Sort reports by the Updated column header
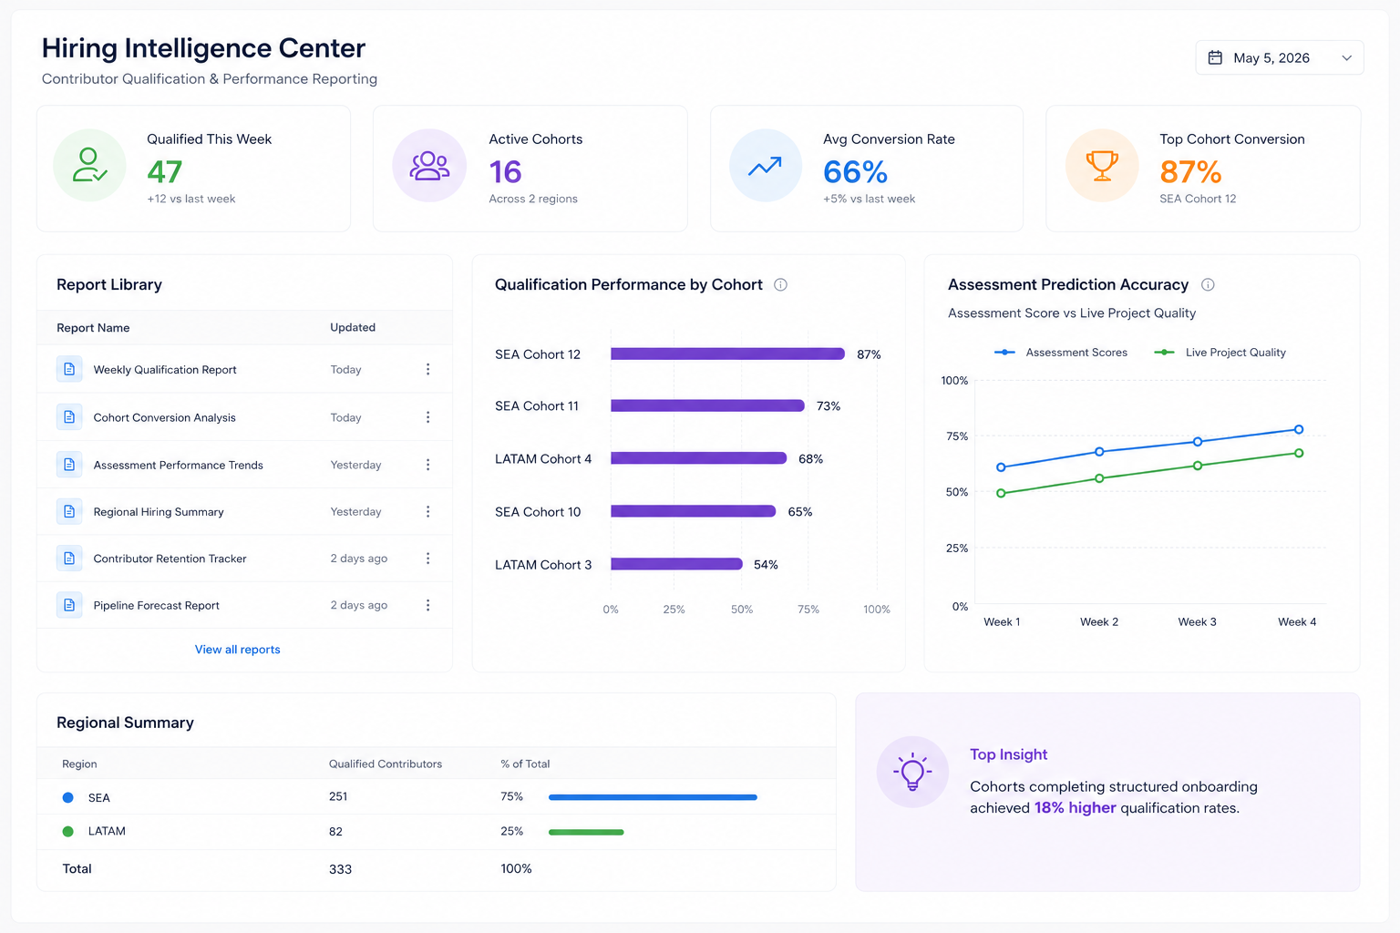 pos(353,327)
